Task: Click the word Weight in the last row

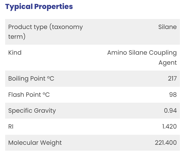Action: click(x=51, y=143)
